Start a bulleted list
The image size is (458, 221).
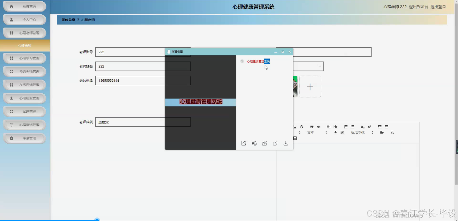tap(353, 127)
